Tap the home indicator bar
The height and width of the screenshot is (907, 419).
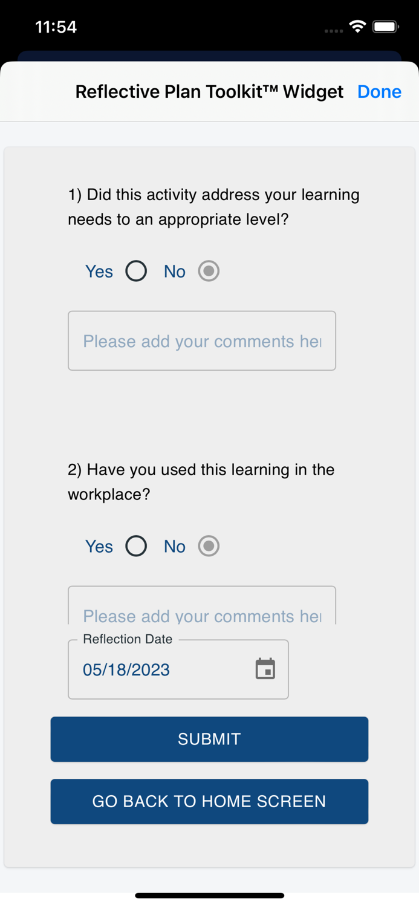coord(209,895)
